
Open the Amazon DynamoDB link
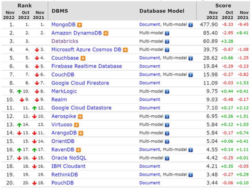[76, 33]
